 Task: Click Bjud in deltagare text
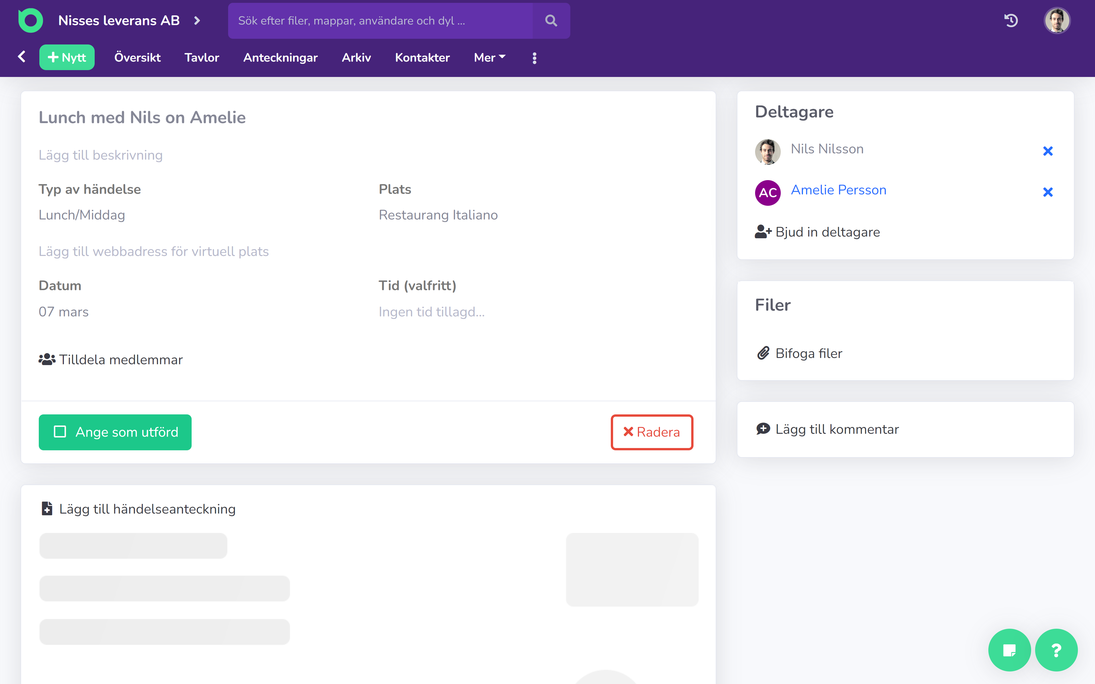coord(828,232)
